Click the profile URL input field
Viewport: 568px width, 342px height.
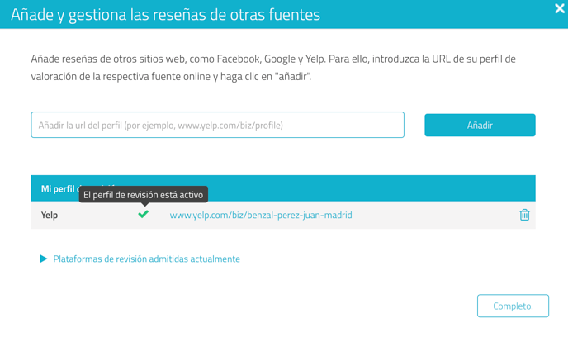pos(217,125)
